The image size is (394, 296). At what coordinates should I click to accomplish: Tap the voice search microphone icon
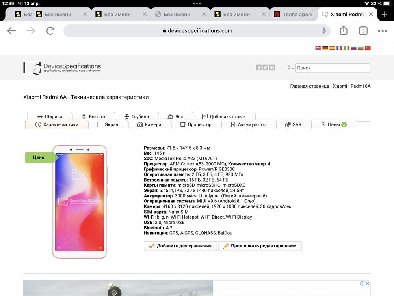(x=324, y=31)
